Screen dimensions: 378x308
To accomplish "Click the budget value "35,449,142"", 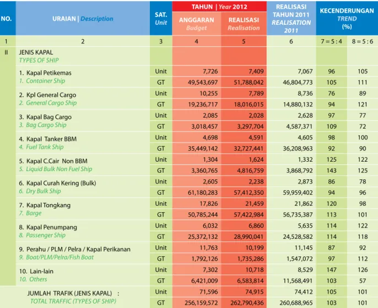I will 203,148.
